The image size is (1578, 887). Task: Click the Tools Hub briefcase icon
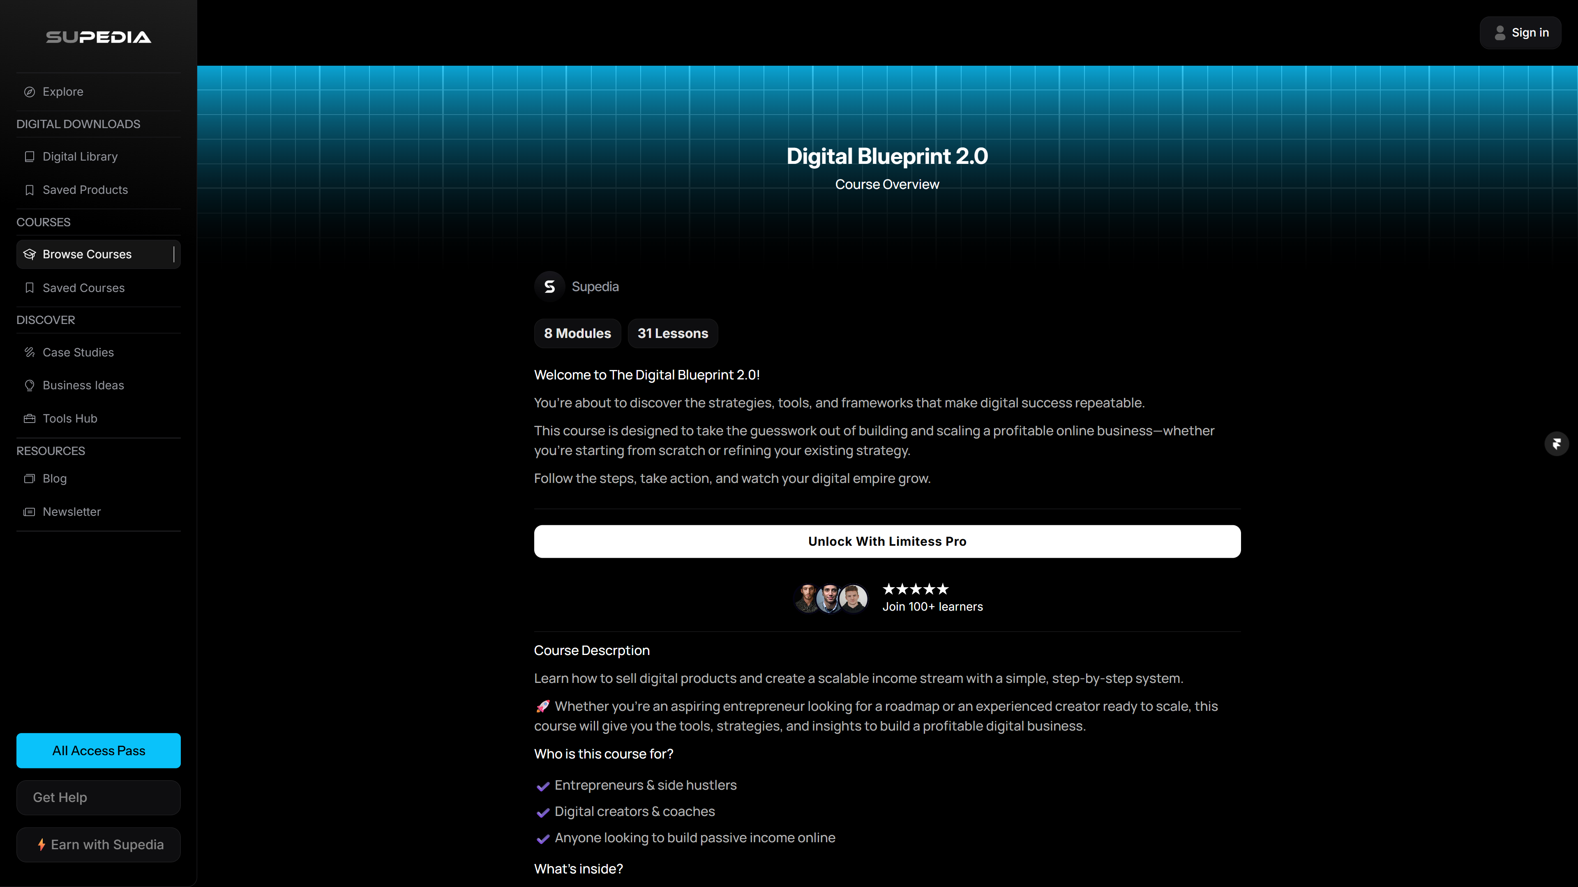pyautogui.click(x=30, y=419)
